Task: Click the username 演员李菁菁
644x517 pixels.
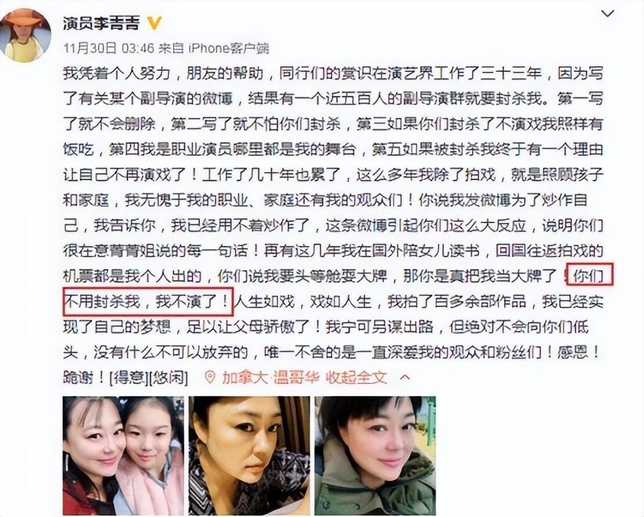Action: tap(102, 23)
